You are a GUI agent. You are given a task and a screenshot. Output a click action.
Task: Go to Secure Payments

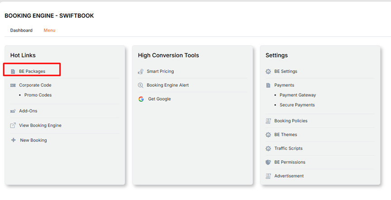(297, 105)
